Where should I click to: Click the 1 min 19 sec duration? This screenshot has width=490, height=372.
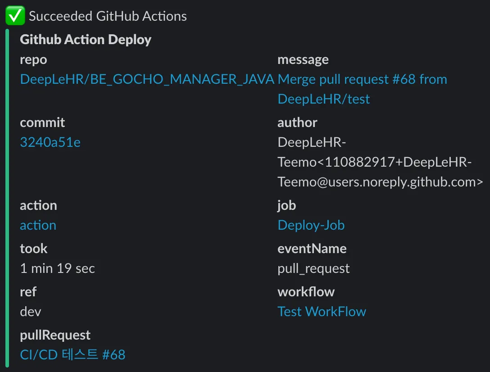(58, 268)
